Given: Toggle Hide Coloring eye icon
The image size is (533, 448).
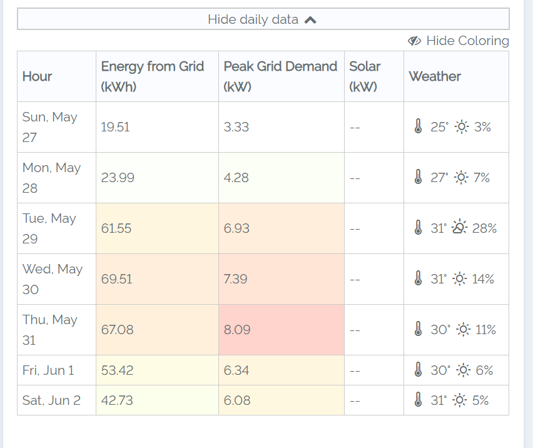Looking at the screenshot, I should [414, 41].
